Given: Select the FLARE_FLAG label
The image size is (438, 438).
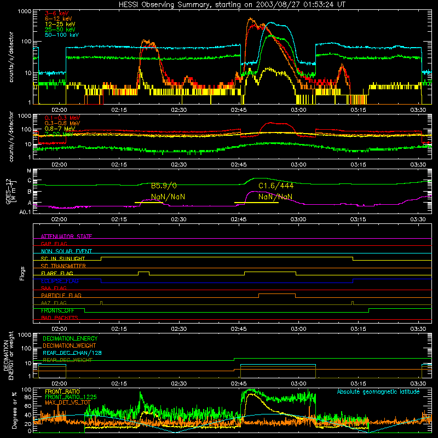Looking at the screenshot, I should click(x=57, y=273).
